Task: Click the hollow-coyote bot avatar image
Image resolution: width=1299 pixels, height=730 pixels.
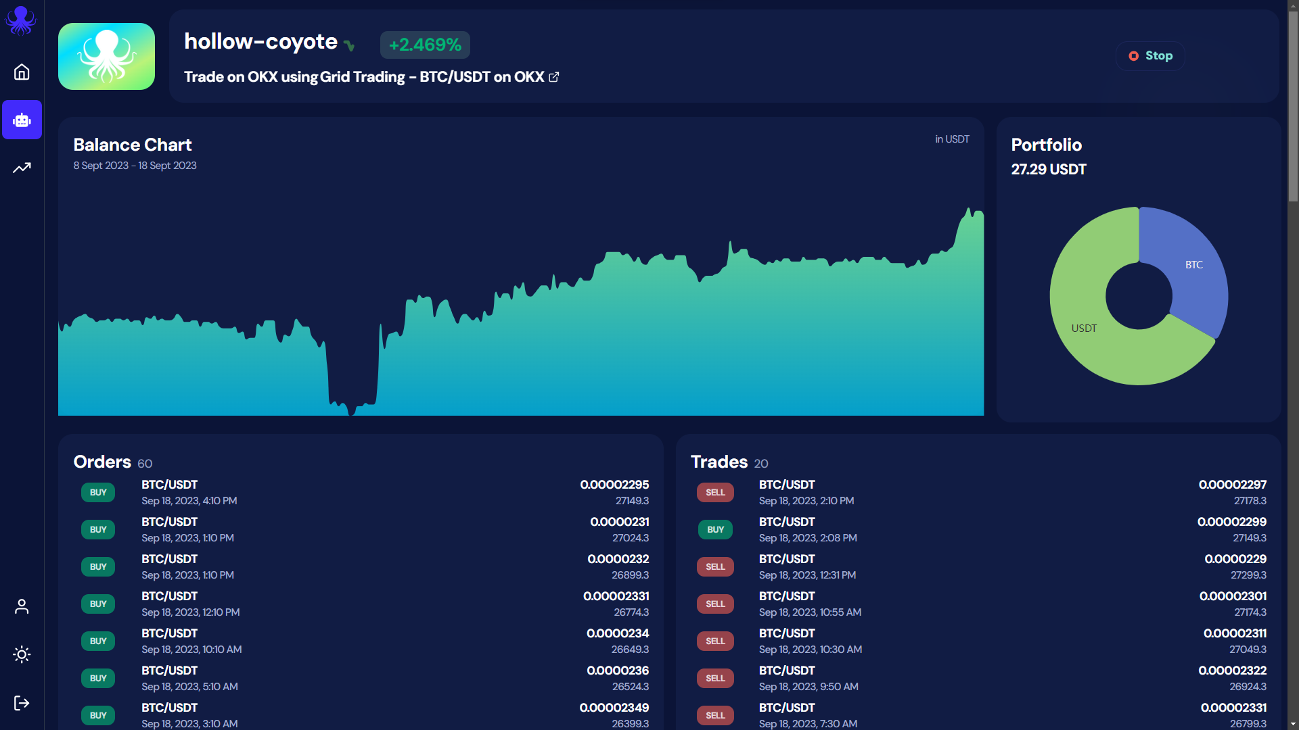Action: tap(106, 56)
